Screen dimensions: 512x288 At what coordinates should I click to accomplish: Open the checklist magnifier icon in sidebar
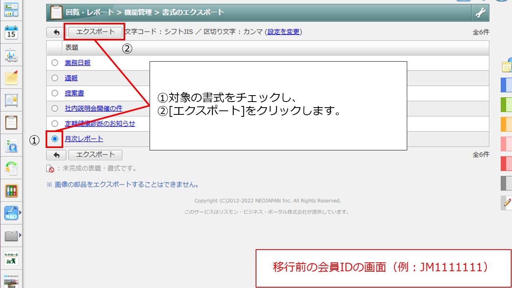coord(12,146)
